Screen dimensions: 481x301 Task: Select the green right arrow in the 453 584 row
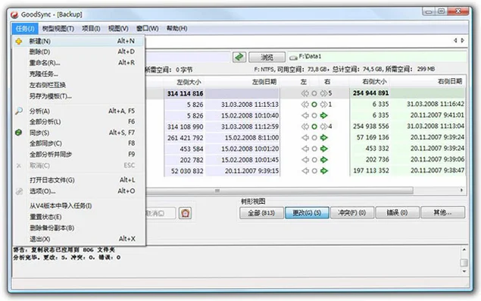tap(324, 149)
